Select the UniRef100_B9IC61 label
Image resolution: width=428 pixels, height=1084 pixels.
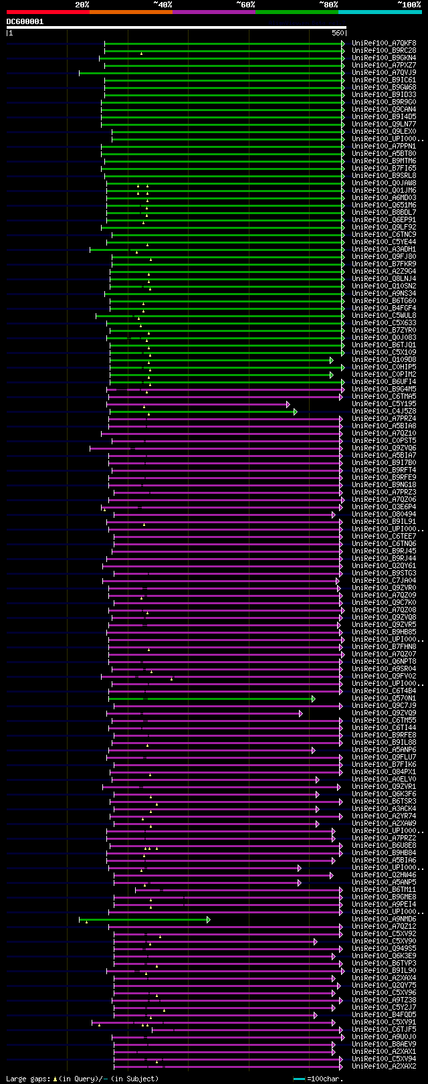coord(384,80)
